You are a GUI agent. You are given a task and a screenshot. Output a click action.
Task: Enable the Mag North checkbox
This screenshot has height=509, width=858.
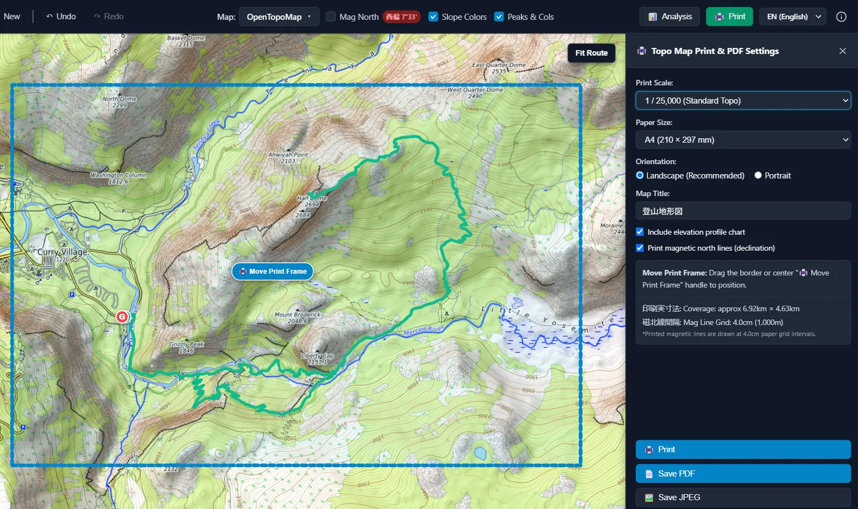click(331, 17)
